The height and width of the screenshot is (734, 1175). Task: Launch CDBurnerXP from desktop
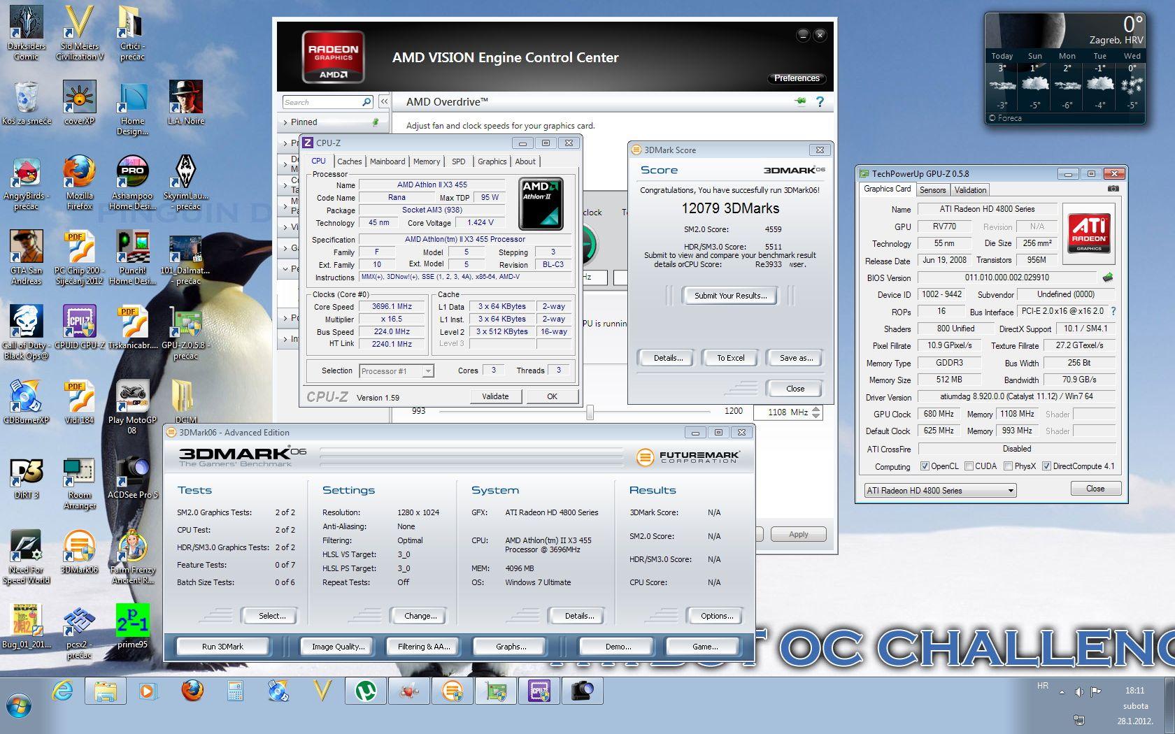(x=27, y=402)
